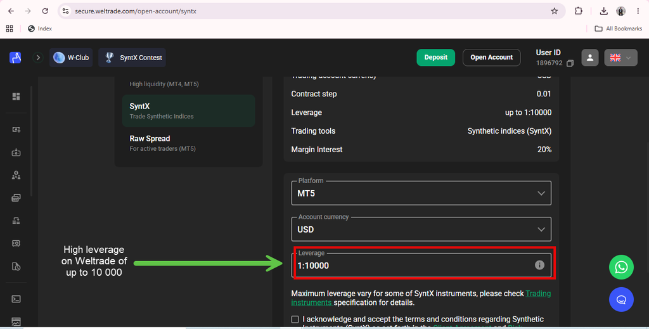
Task: Open the Index bookmark
Action: click(x=40, y=29)
